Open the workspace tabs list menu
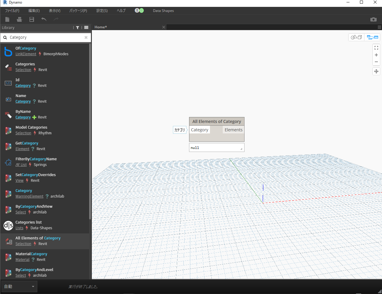 (x=379, y=27)
